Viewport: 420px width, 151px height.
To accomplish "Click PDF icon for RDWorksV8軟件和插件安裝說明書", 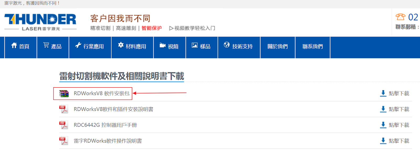I will (x=64, y=109).
